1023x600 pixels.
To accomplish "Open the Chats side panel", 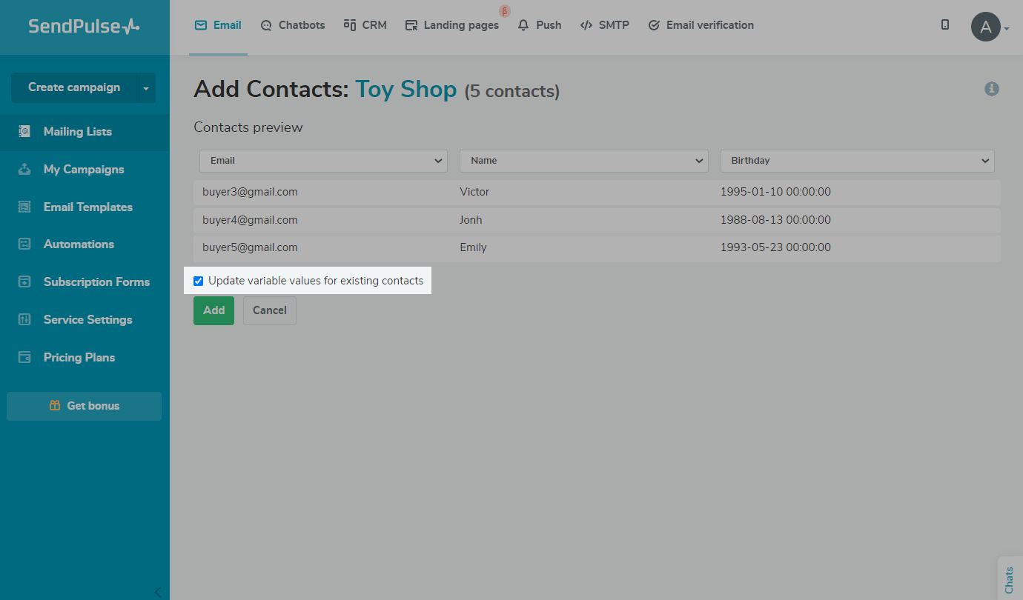I will (x=1009, y=579).
